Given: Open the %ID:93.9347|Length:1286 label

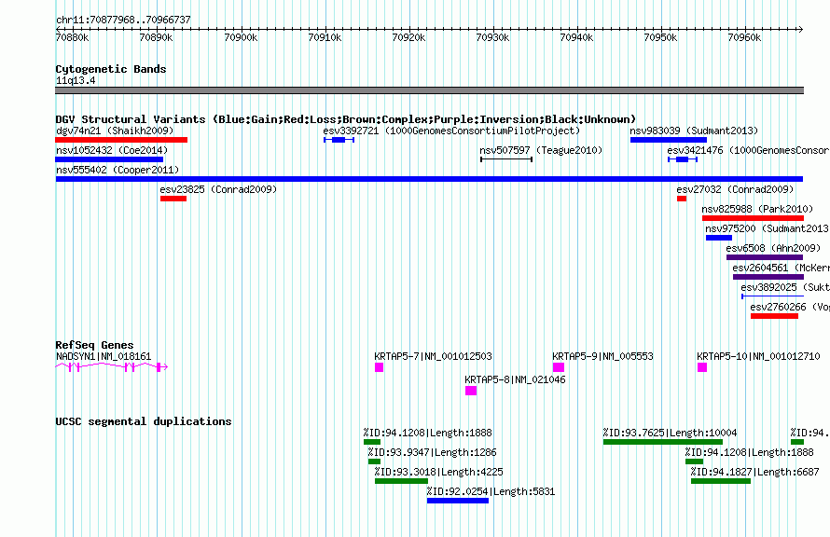Looking at the screenshot, I should pyautogui.click(x=432, y=452).
